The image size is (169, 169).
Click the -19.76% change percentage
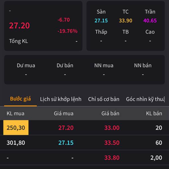[x=67, y=31]
